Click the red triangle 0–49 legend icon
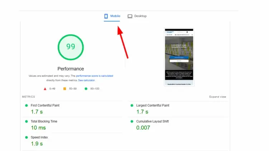The width and height of the screenshot is (269, 151). pyautogui.click(x=45, y=88)
